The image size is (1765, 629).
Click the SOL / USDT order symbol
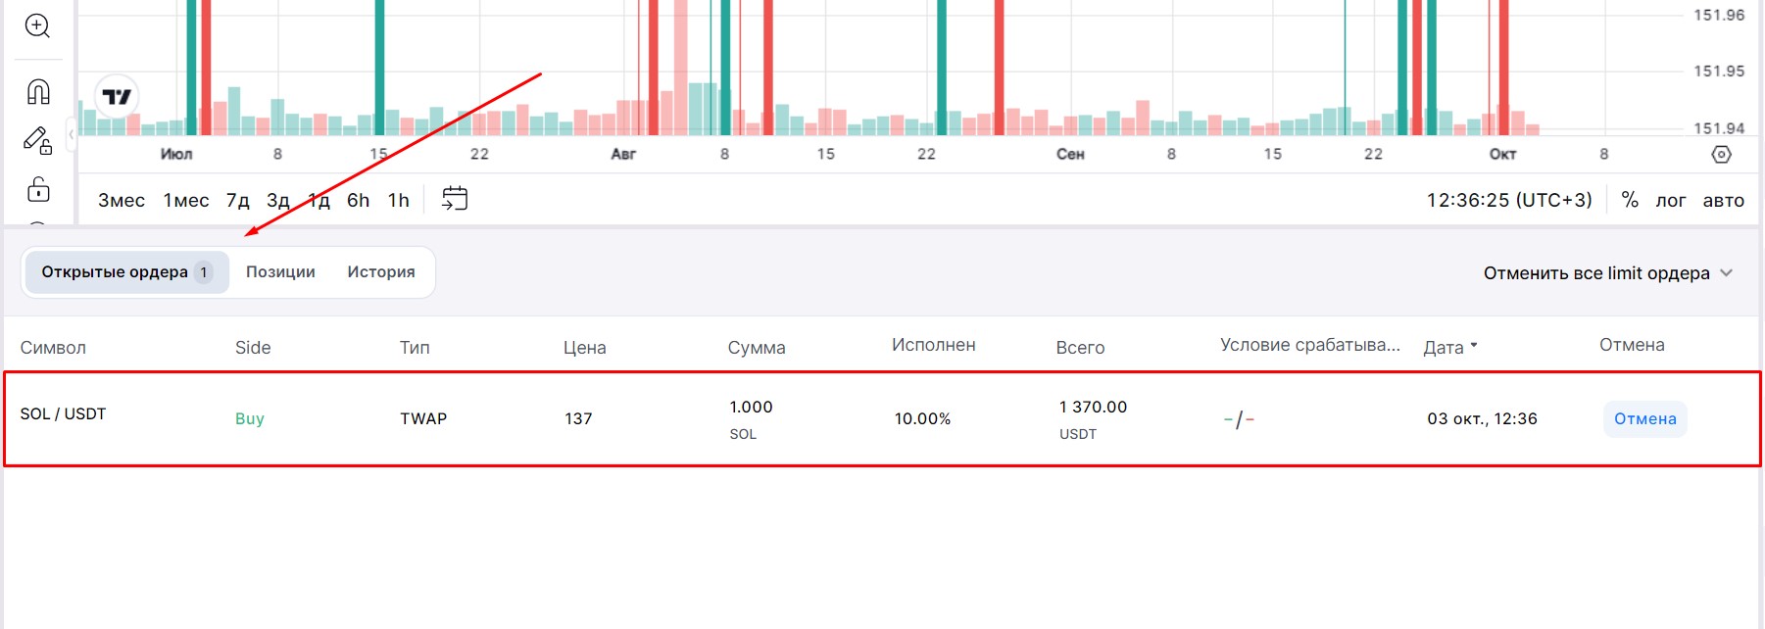coord(63,413)
